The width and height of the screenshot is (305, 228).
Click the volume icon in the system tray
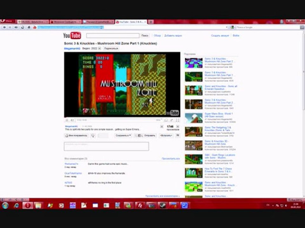[x=286, y=206]
